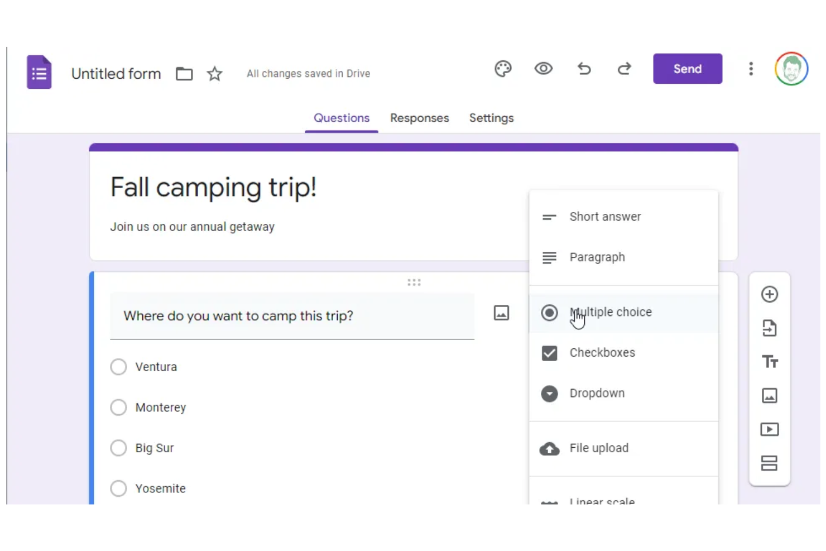Import questions from another form

point(770,328)
